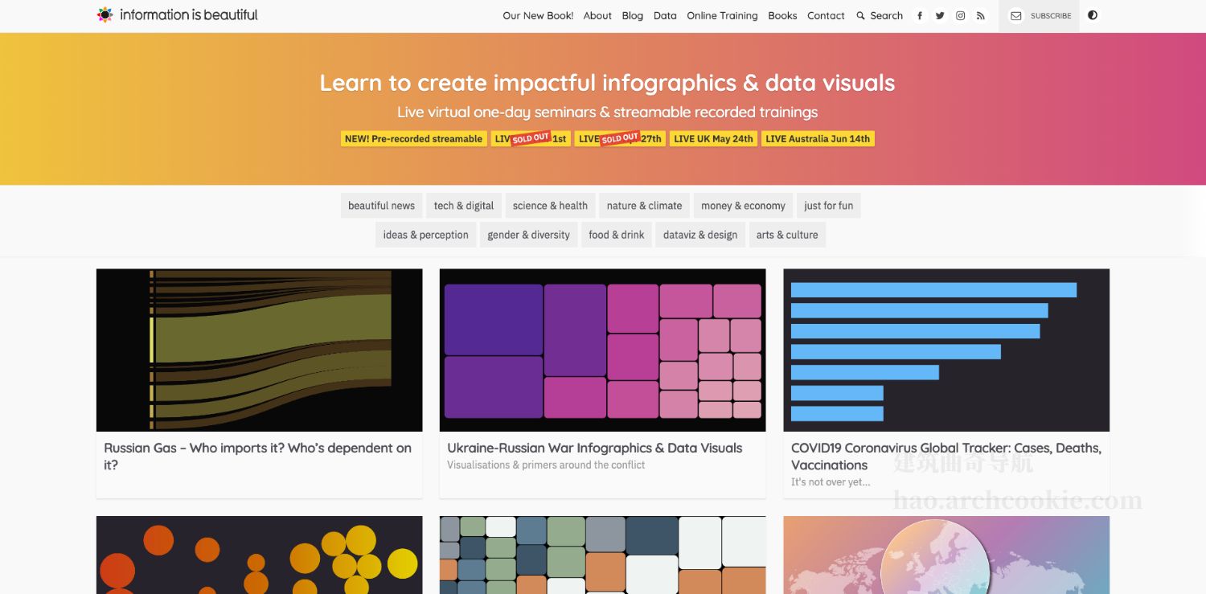Click the magnifying glass Search icon
The height and width of the screenshot is (594, 1206).
pyautogui.click(x=860, y=16)
